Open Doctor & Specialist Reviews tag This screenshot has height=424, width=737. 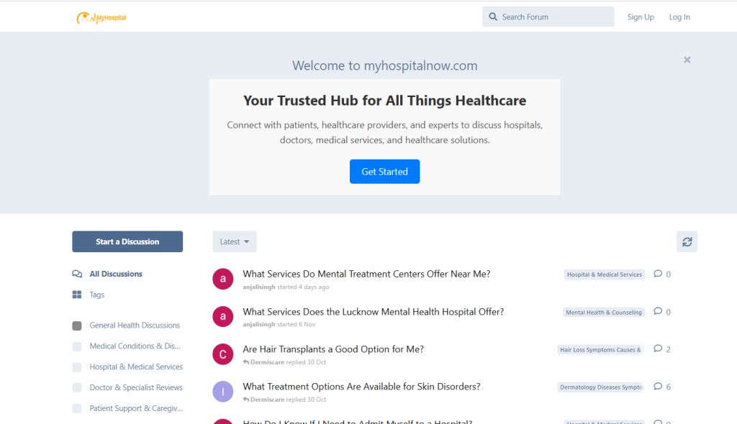(x=136, y=387)
